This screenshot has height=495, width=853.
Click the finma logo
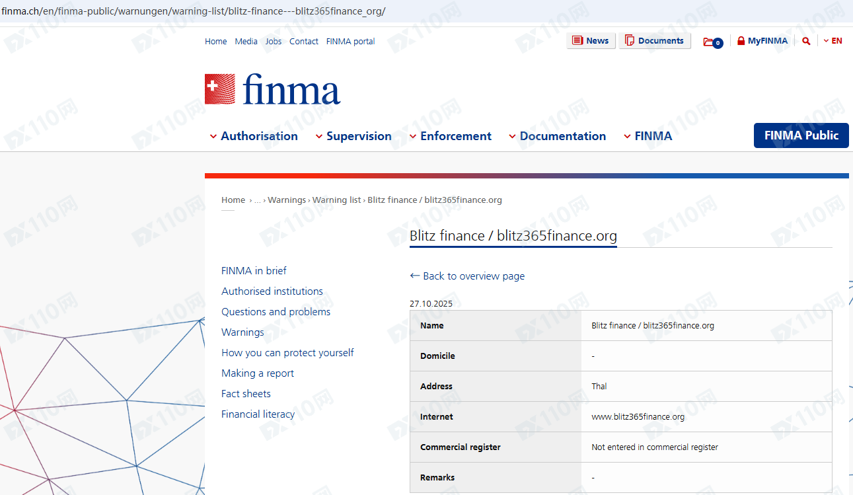tap(272, 89)
